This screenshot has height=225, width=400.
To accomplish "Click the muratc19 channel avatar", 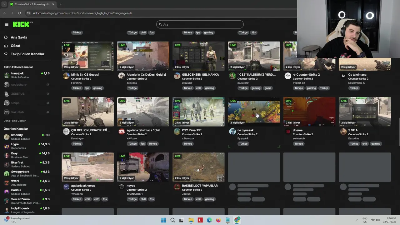I will (x=232, y=76).
